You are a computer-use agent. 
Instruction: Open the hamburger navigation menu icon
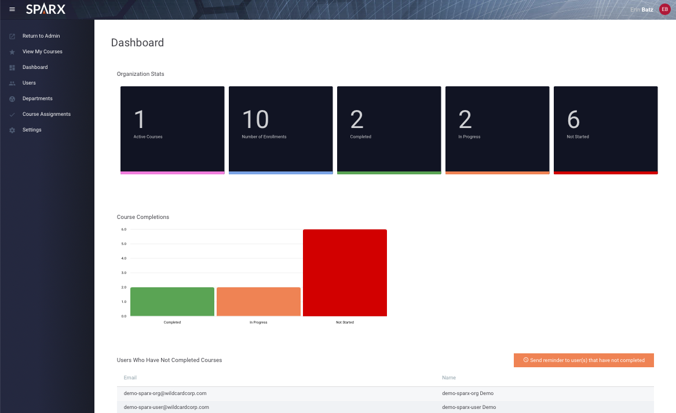coord(12,9)
